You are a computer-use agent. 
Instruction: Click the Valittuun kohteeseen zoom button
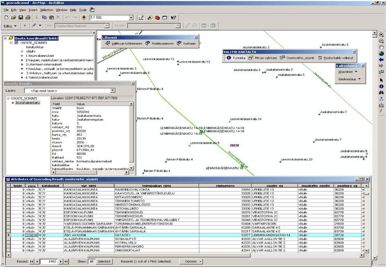[x=123, y=43]
